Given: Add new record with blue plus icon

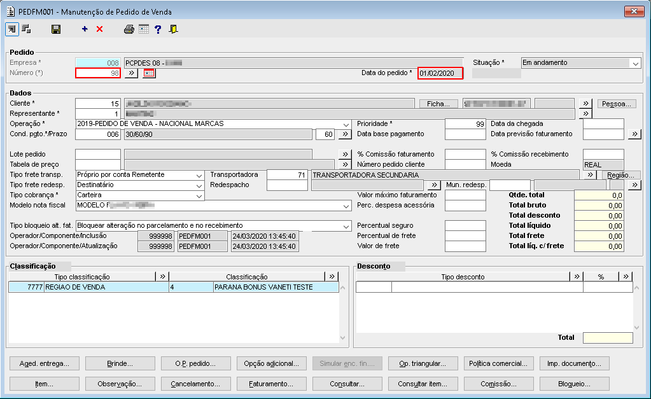Looking at the screenshot, I should (85, 29).
